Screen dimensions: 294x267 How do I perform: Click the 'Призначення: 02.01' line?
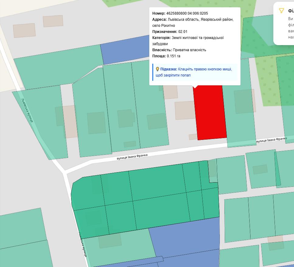tap(170, 32)
